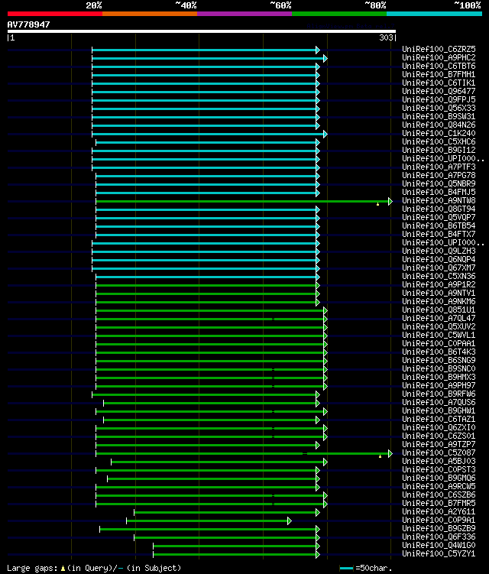Select hit label UniRef100_Q851U1

(439, 310)
